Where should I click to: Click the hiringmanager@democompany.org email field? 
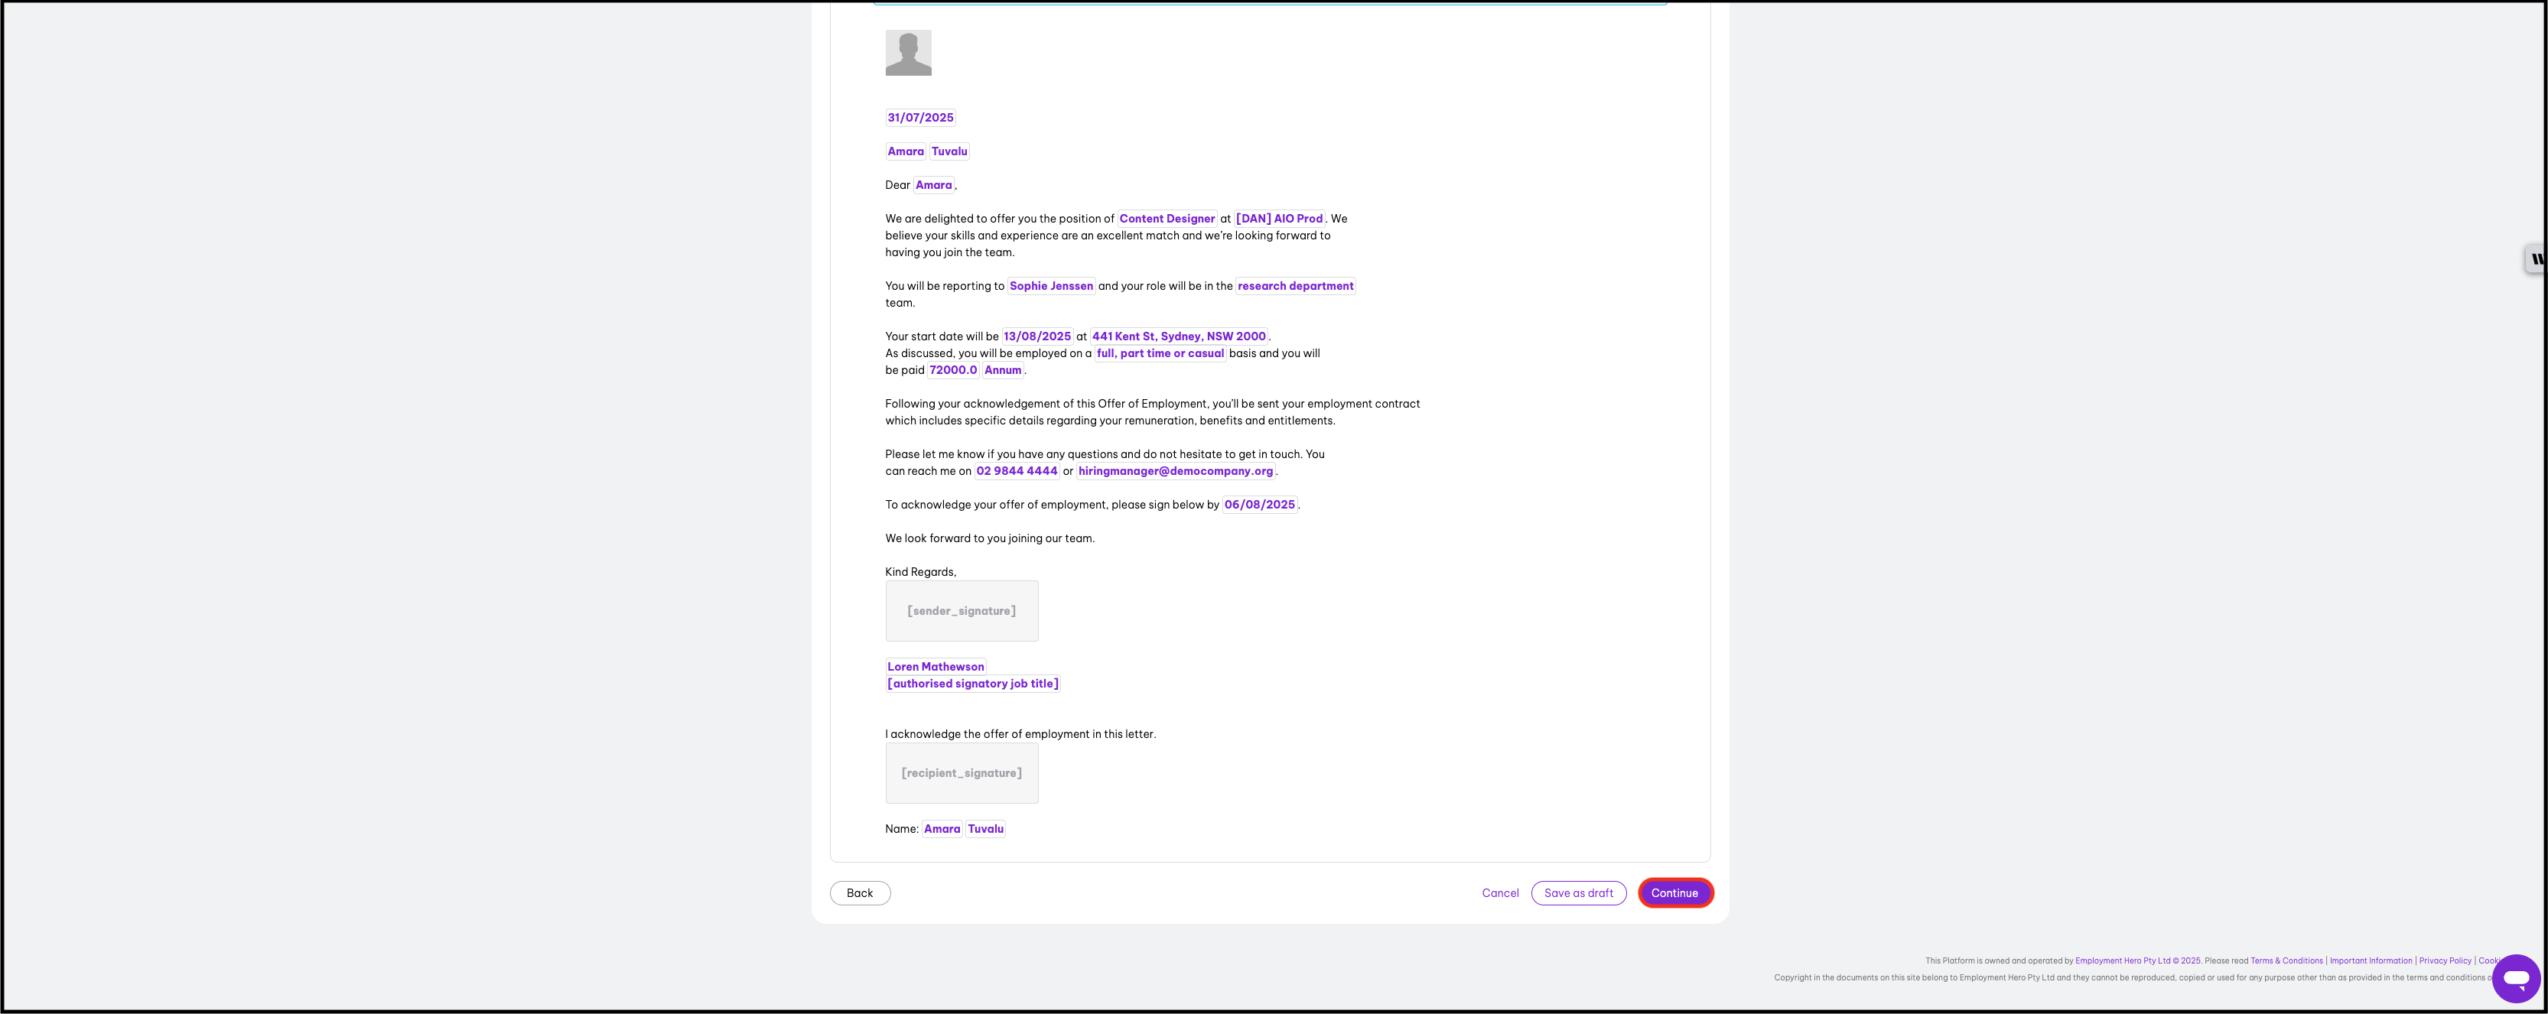point(1175,471)
